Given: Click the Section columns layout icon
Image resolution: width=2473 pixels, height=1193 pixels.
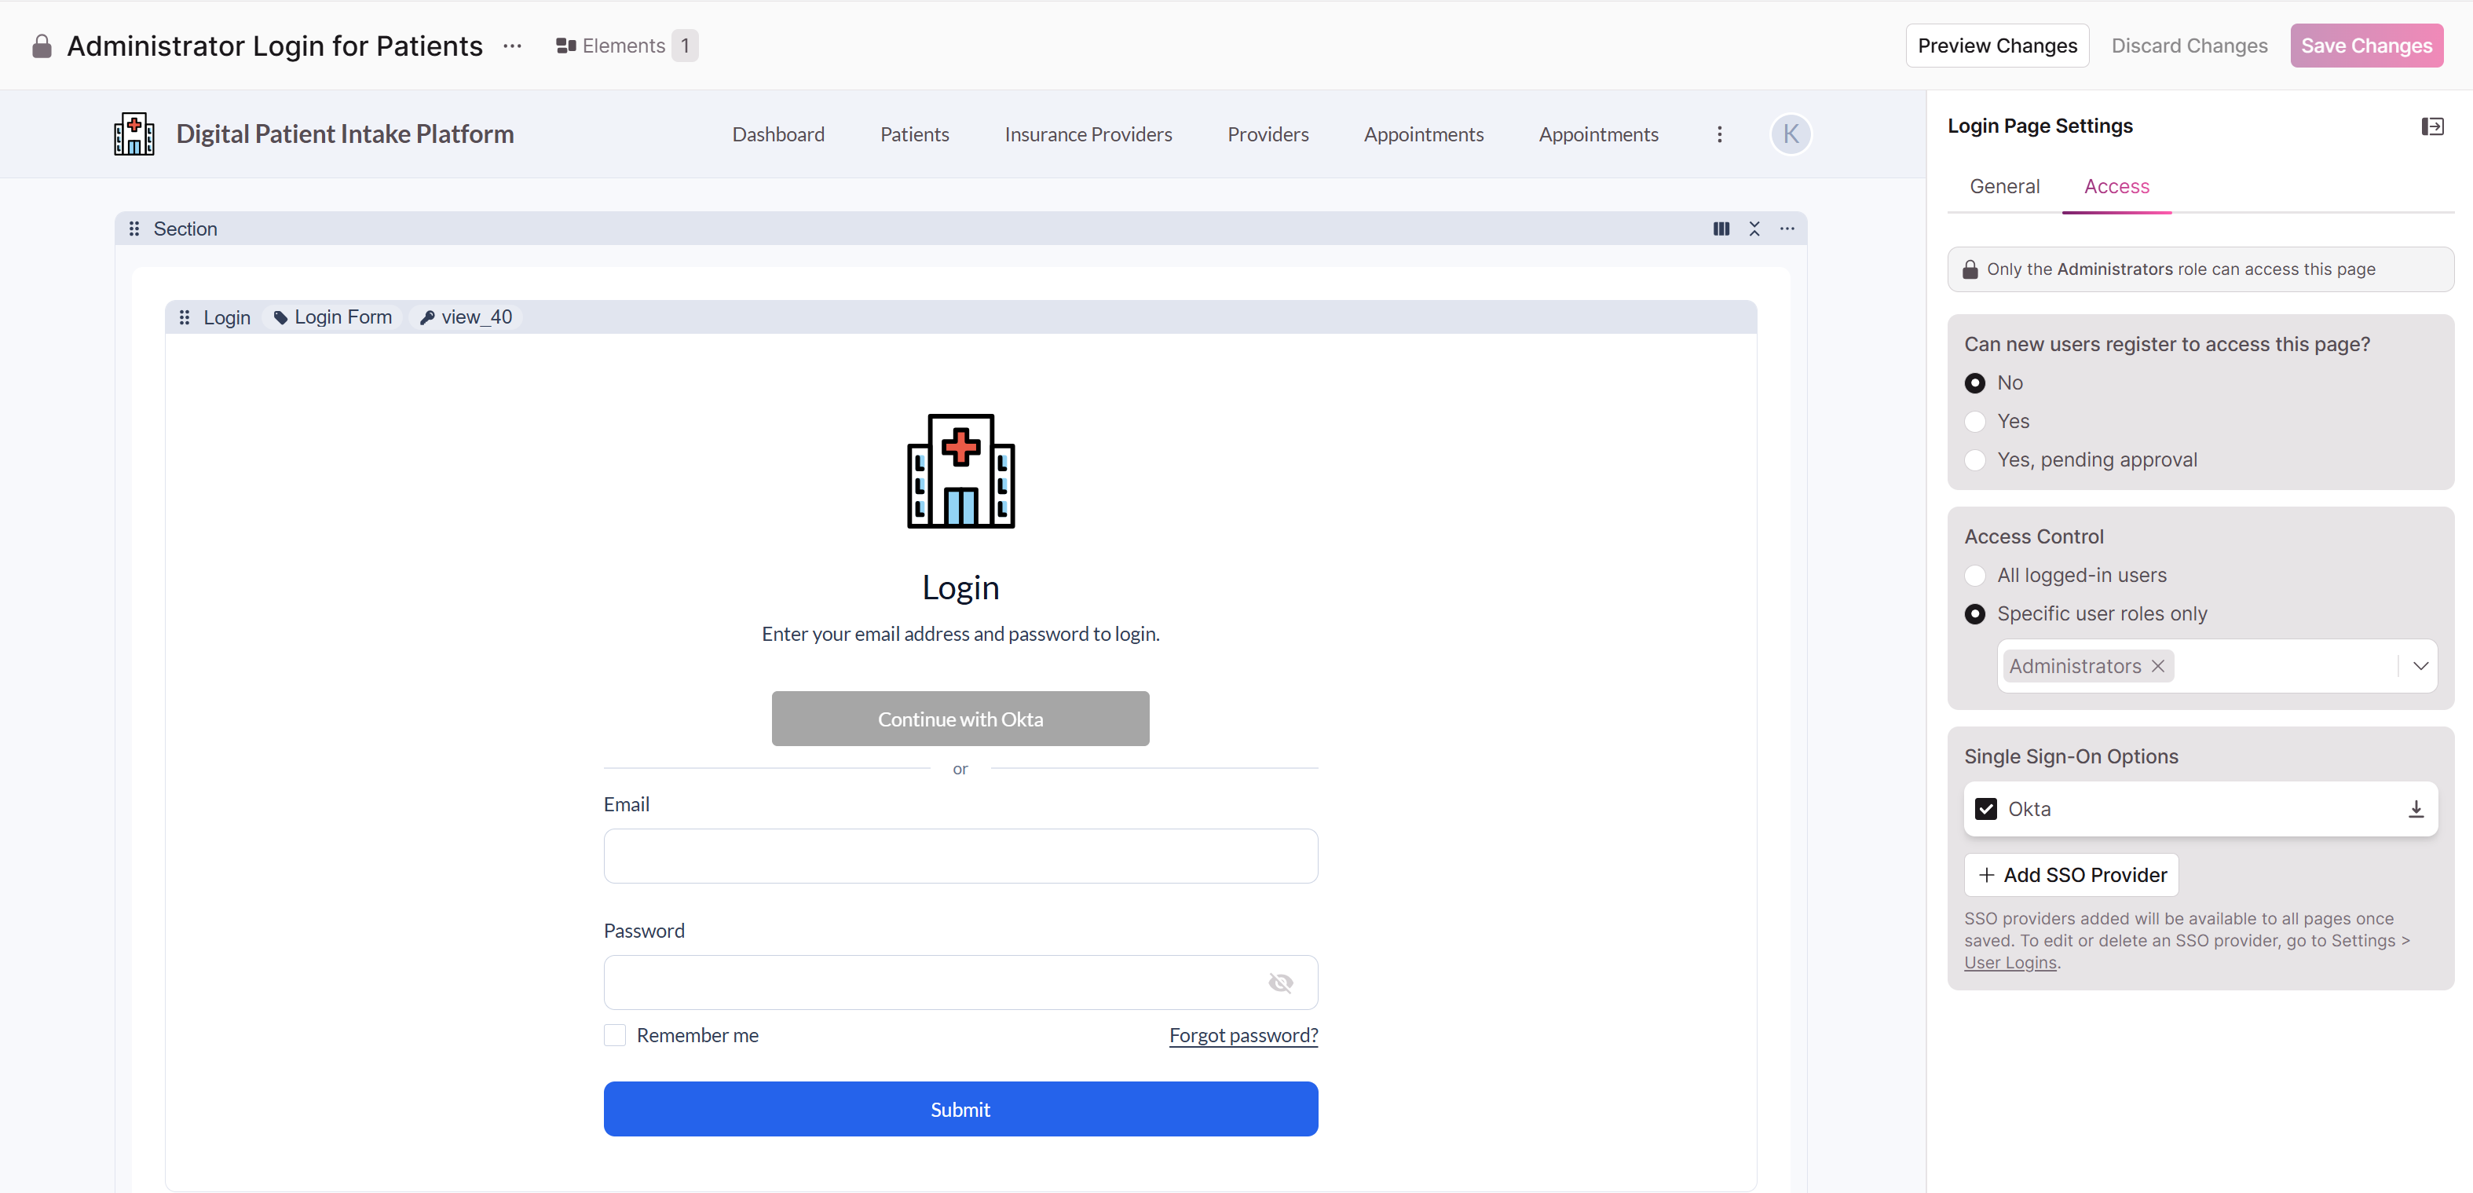Looking at the screenshot, I should coord(1721,229).
